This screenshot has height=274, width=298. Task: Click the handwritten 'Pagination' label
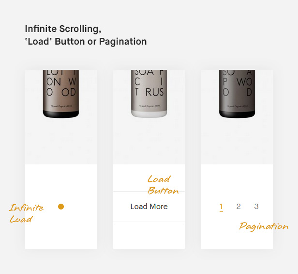coord(264,226)
